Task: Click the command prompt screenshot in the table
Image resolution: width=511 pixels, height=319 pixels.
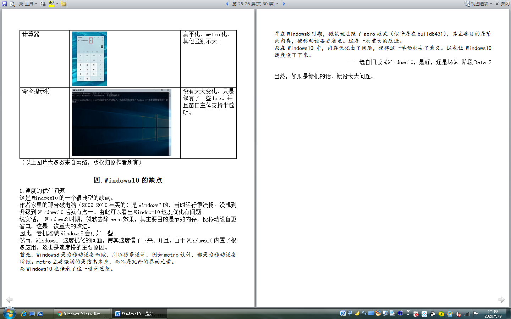Action: coord(121,123)
